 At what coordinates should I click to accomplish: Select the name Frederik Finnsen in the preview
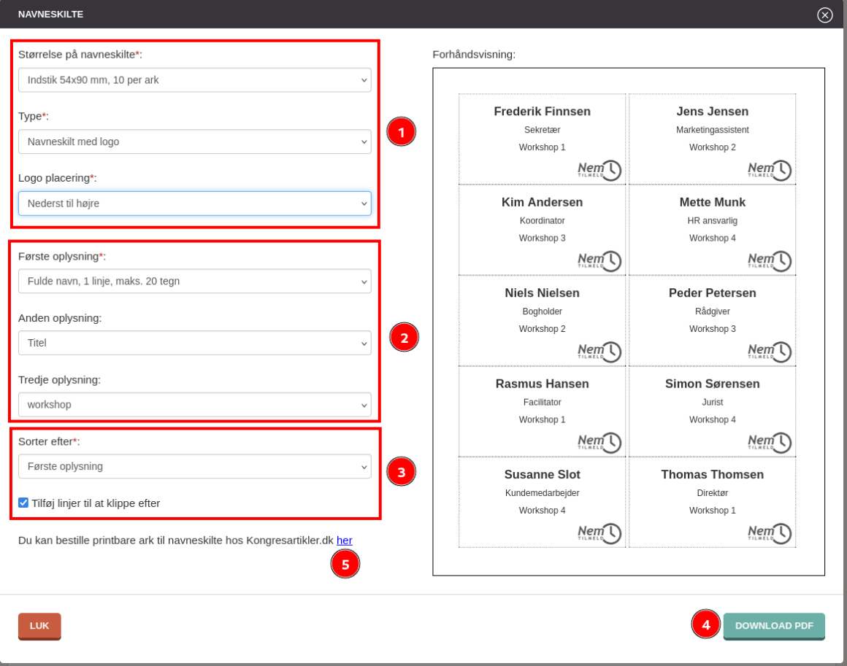point(543,112)
